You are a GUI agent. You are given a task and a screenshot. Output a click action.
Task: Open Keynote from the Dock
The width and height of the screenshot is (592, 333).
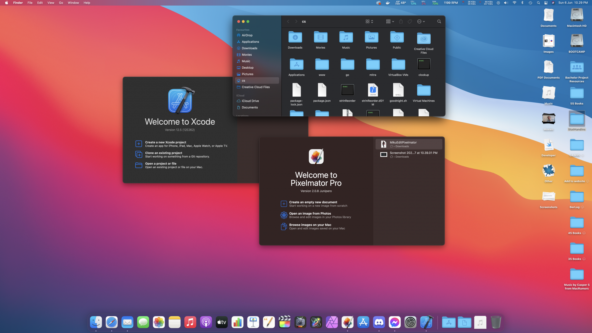[253, 322]
